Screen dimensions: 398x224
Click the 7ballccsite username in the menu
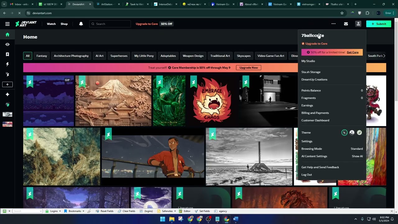coord(312,35)
